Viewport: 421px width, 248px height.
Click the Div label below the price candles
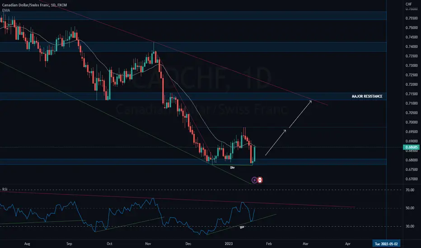click(233, 168)
